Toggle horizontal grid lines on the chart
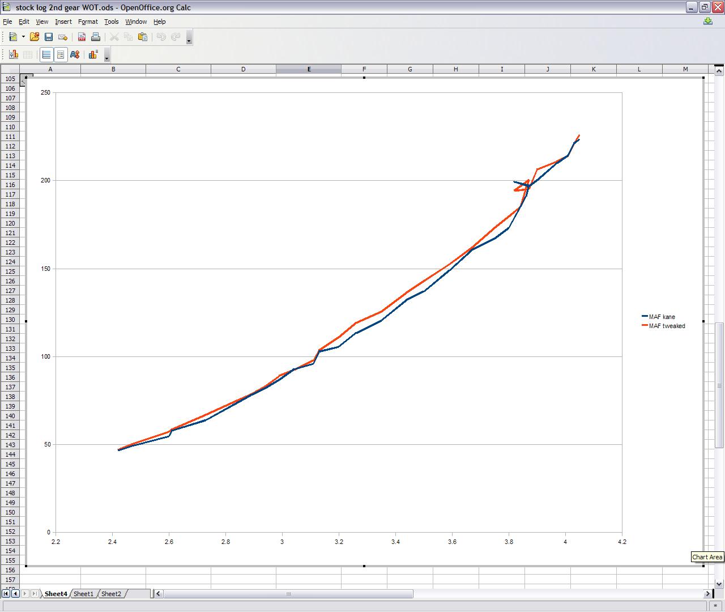The image size is (725, 612). (46, 54)
